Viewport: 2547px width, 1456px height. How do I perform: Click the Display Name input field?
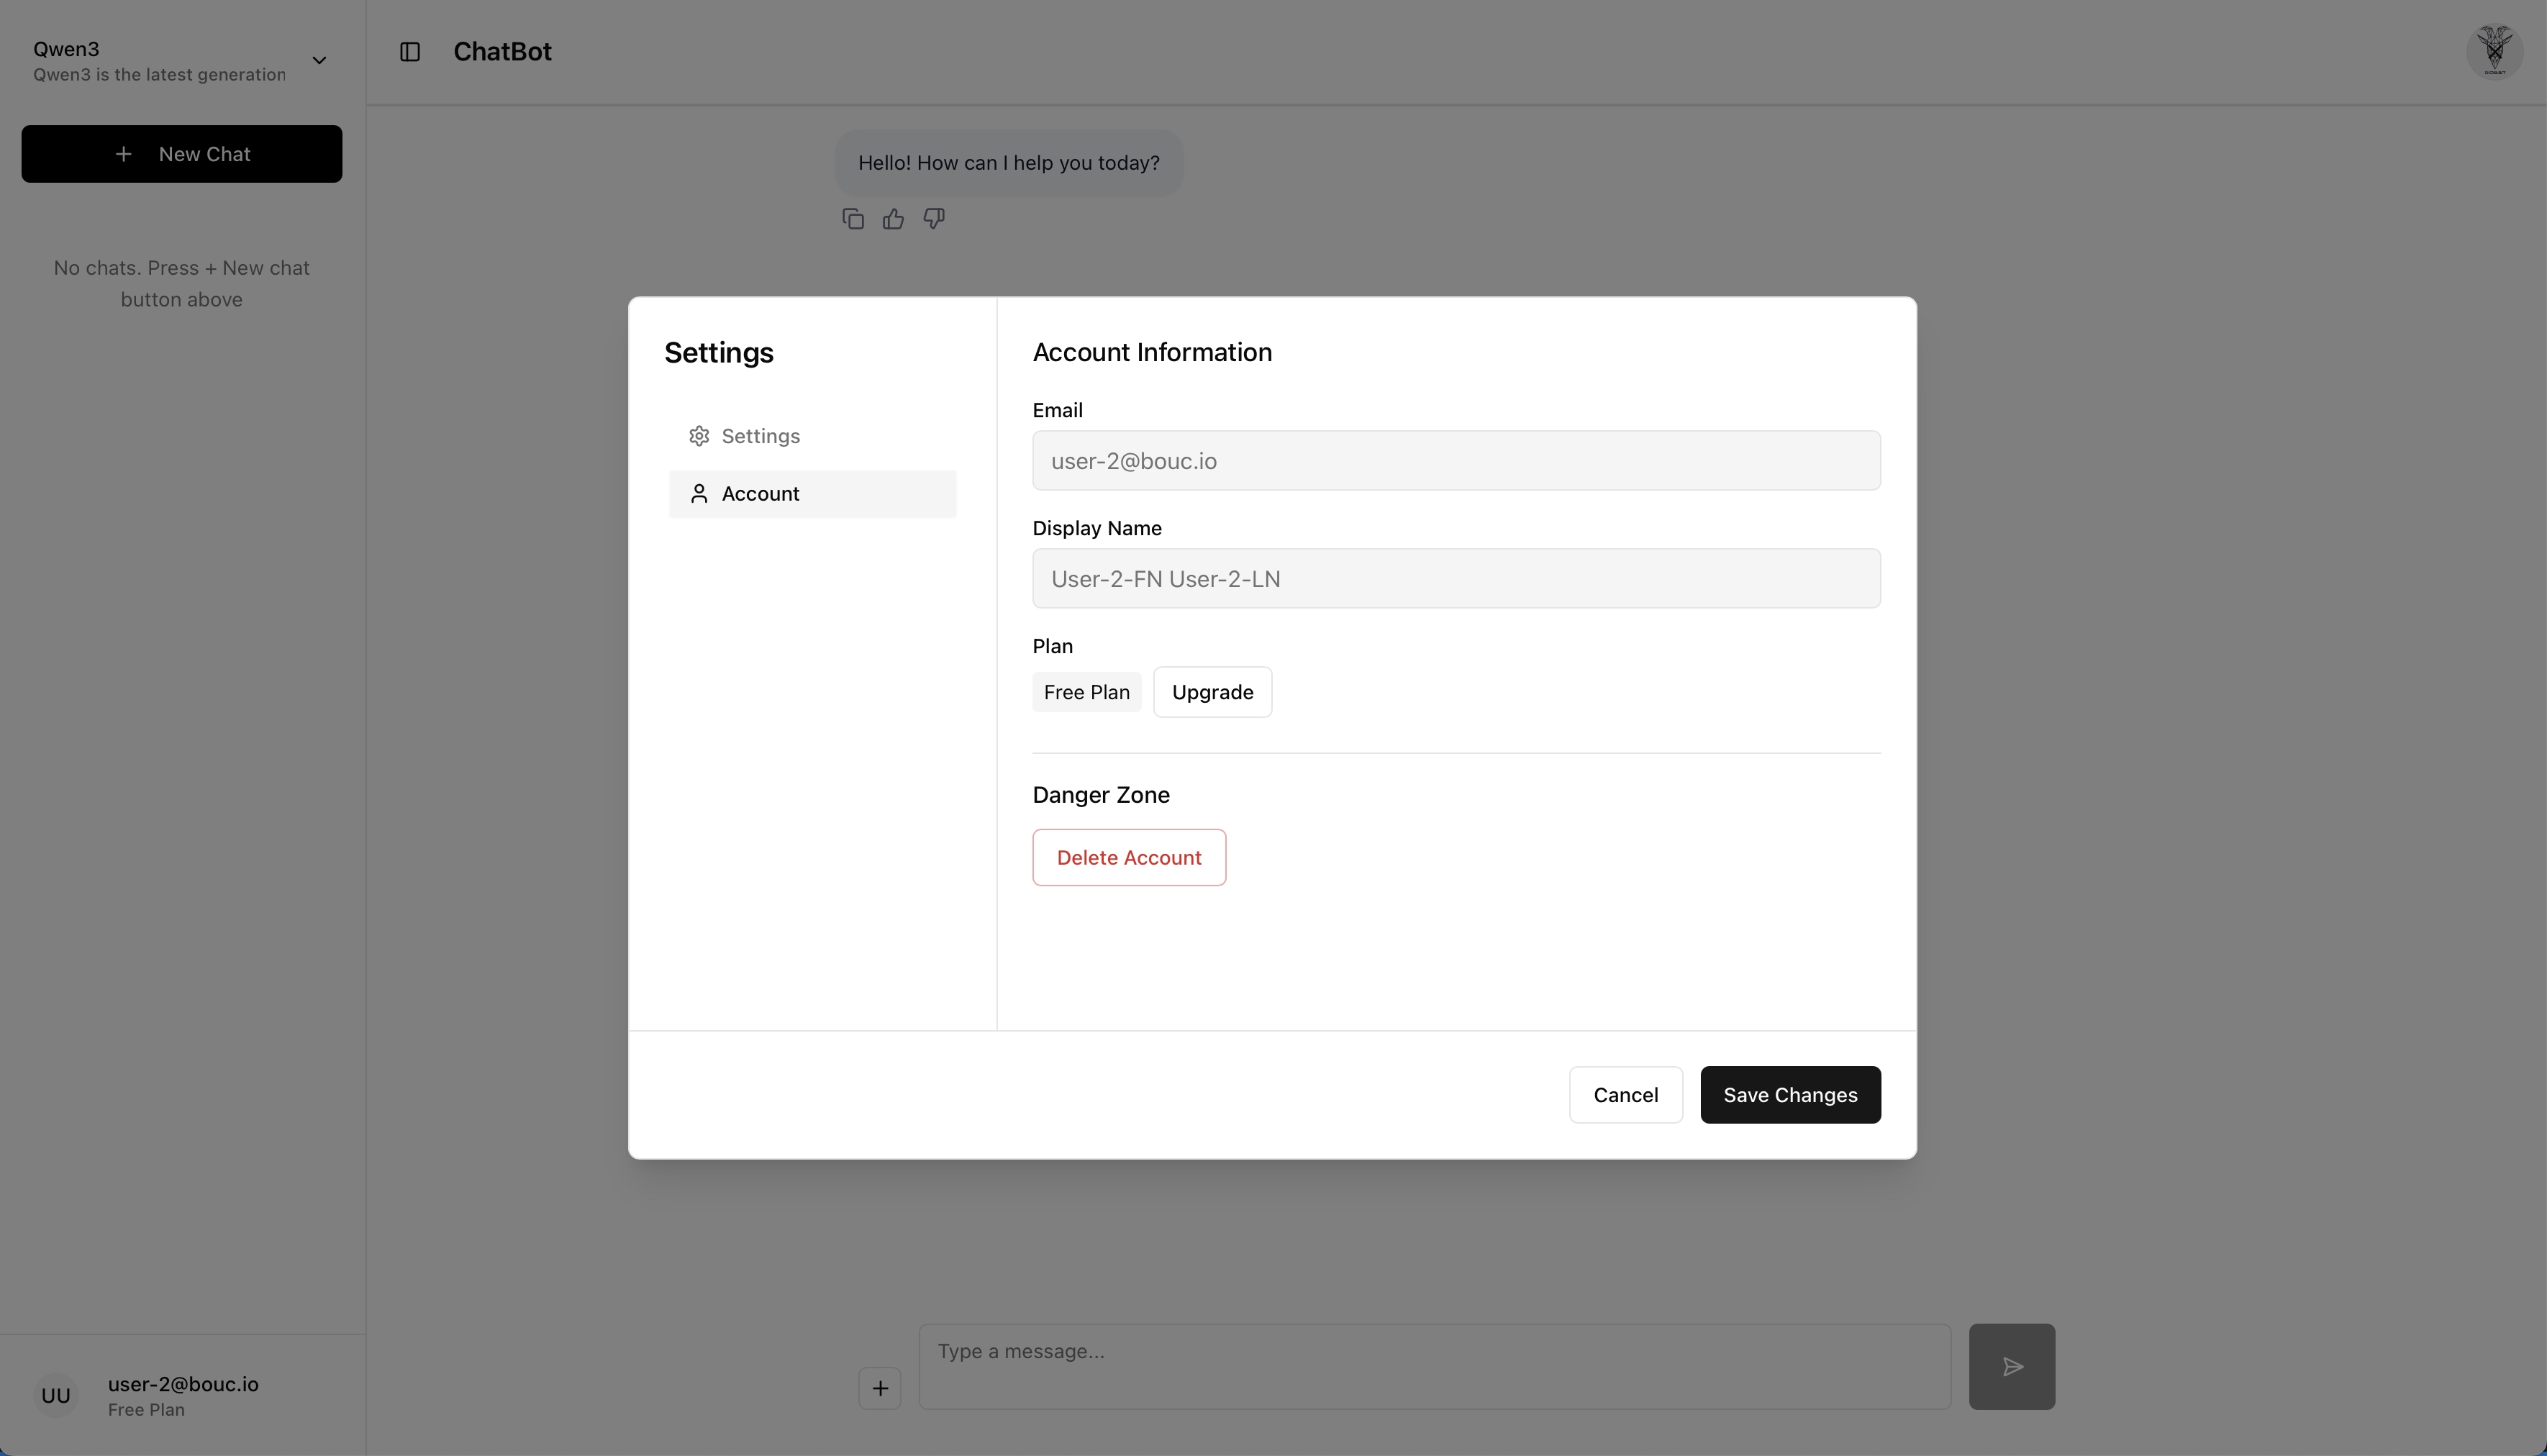coord(1455,578)
